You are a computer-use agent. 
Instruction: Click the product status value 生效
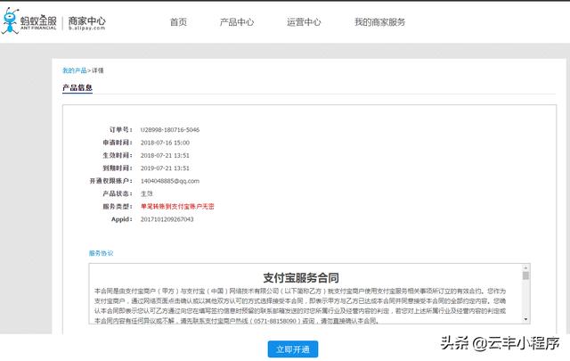coord(146,193)
